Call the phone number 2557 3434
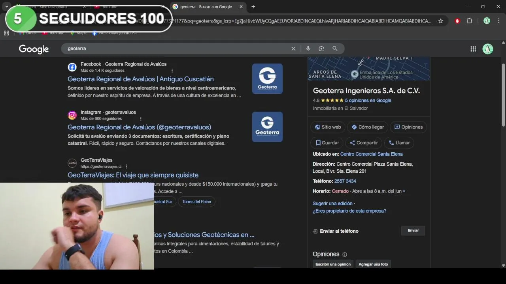The image size is (506, 284). point(345,181)
